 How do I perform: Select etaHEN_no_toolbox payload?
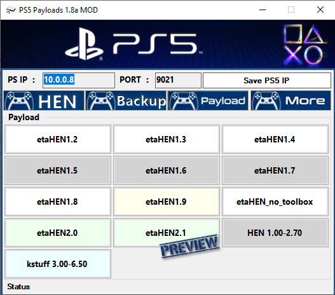[275, 202]
